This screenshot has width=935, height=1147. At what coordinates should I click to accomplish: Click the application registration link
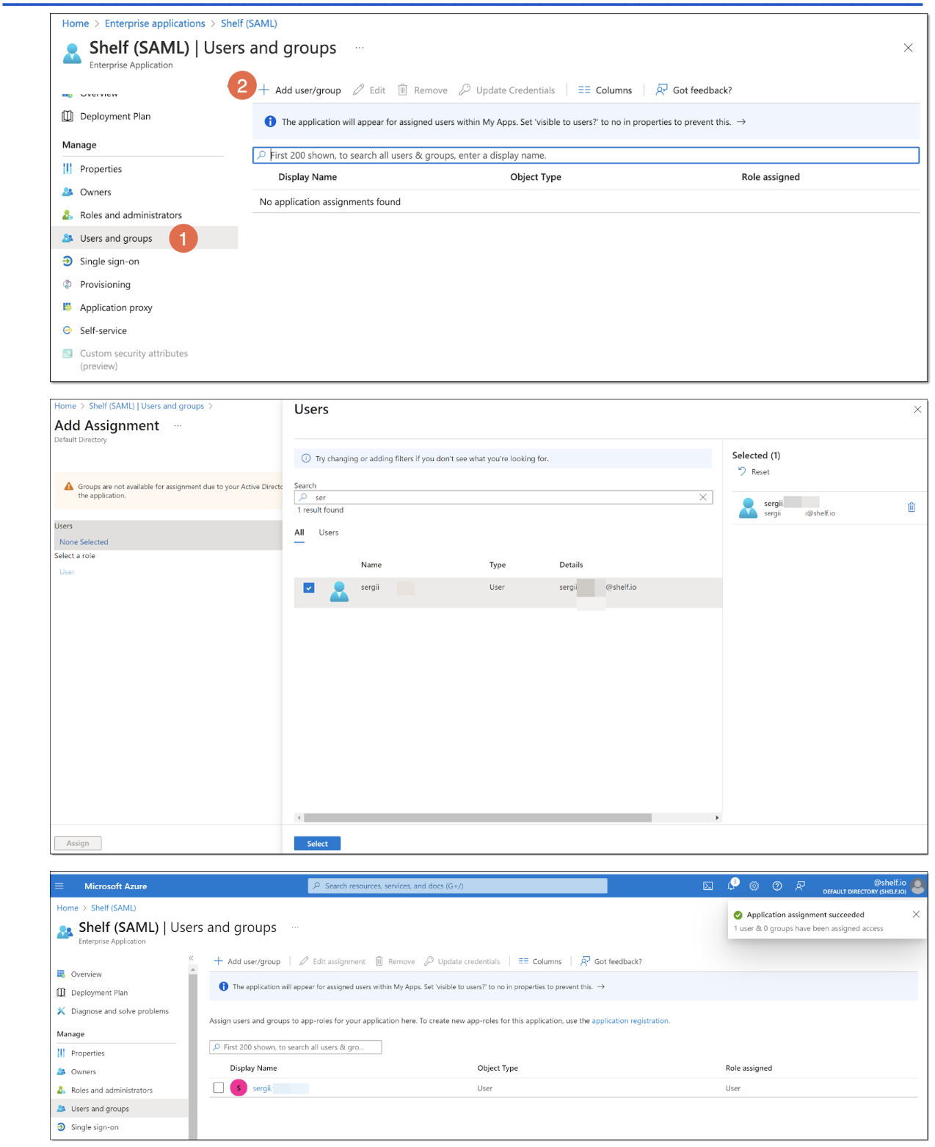point(630,1021)
